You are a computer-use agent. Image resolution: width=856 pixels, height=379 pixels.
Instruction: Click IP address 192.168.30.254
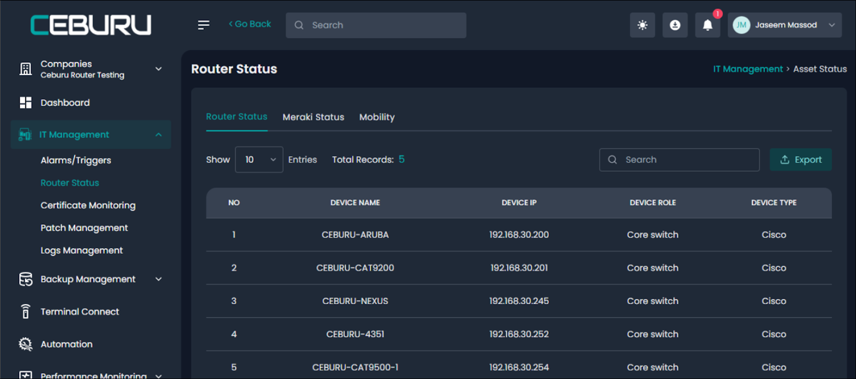click(519, 367)
